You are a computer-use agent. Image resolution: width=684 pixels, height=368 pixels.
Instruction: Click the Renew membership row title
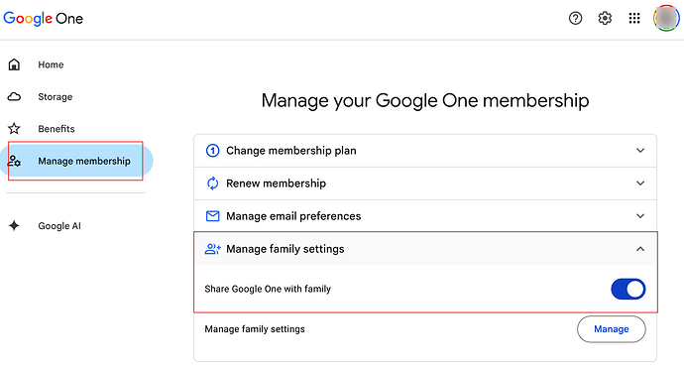[x=276, y=184]
